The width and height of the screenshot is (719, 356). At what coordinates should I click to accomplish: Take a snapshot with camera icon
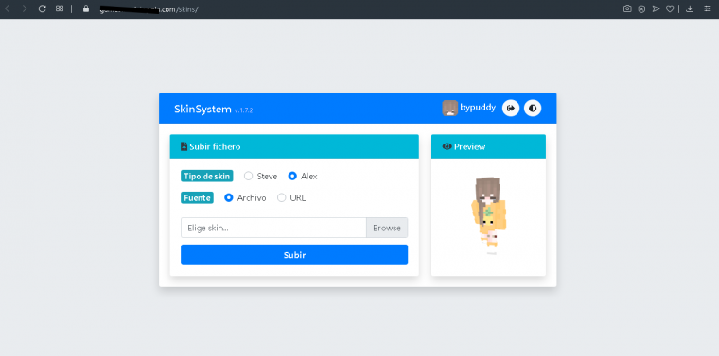(627, 8)
